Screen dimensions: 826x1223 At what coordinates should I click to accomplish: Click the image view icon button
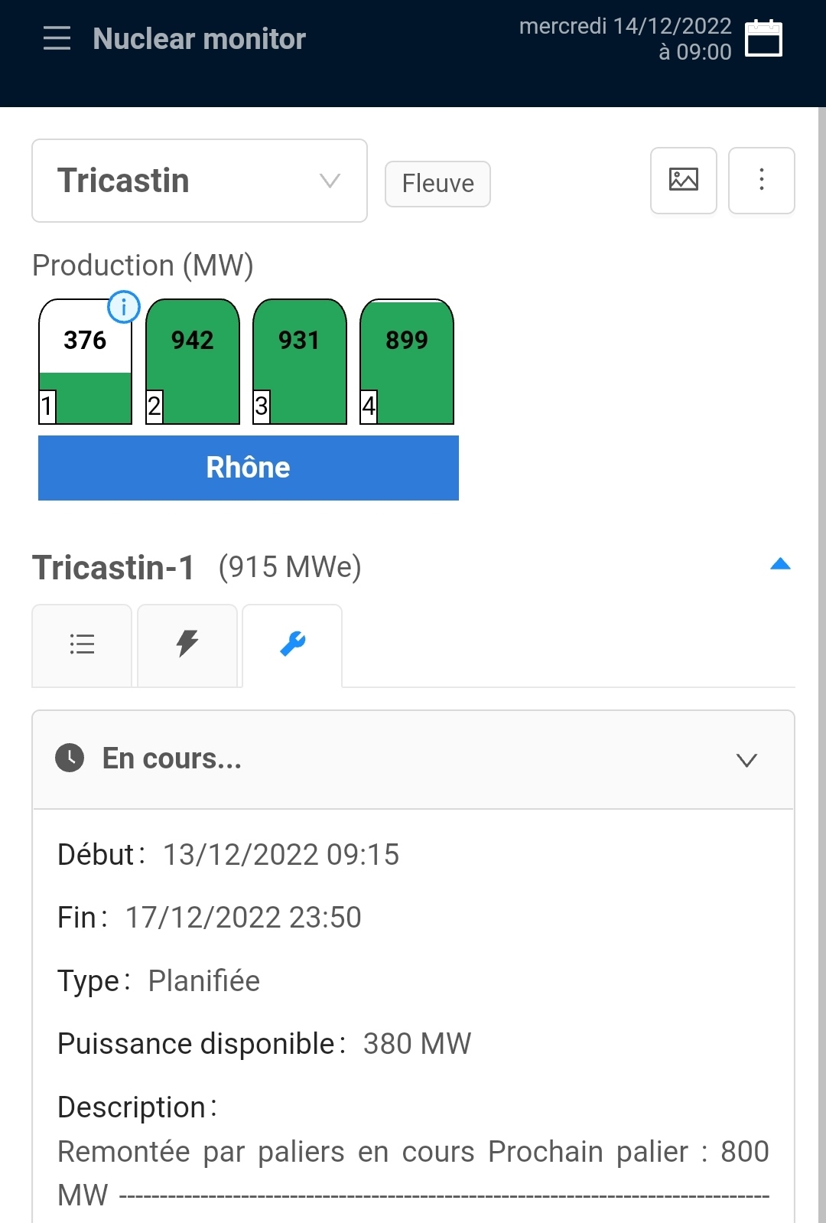683,181
